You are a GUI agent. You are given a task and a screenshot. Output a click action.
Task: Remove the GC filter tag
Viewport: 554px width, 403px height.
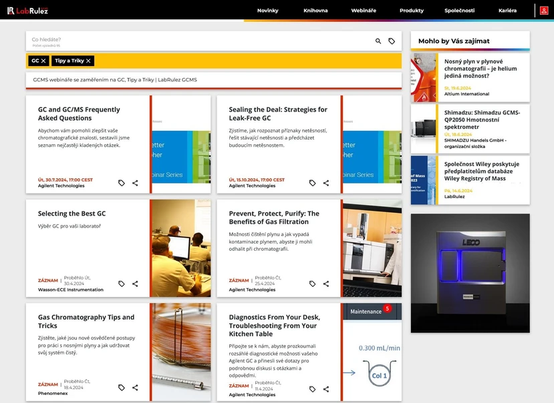pyautogui.click(x=43, y=61)
